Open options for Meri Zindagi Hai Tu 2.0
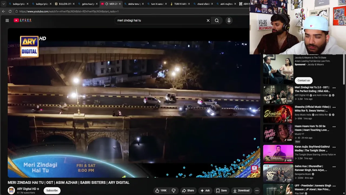The image size is (346, 195). click(334, 88)
